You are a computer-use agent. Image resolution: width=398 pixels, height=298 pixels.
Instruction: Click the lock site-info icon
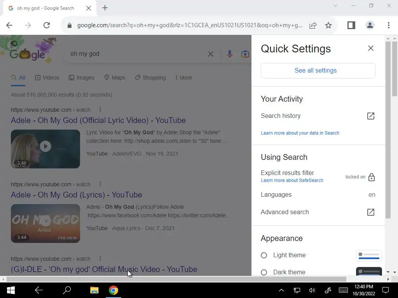tap(69, 25)
